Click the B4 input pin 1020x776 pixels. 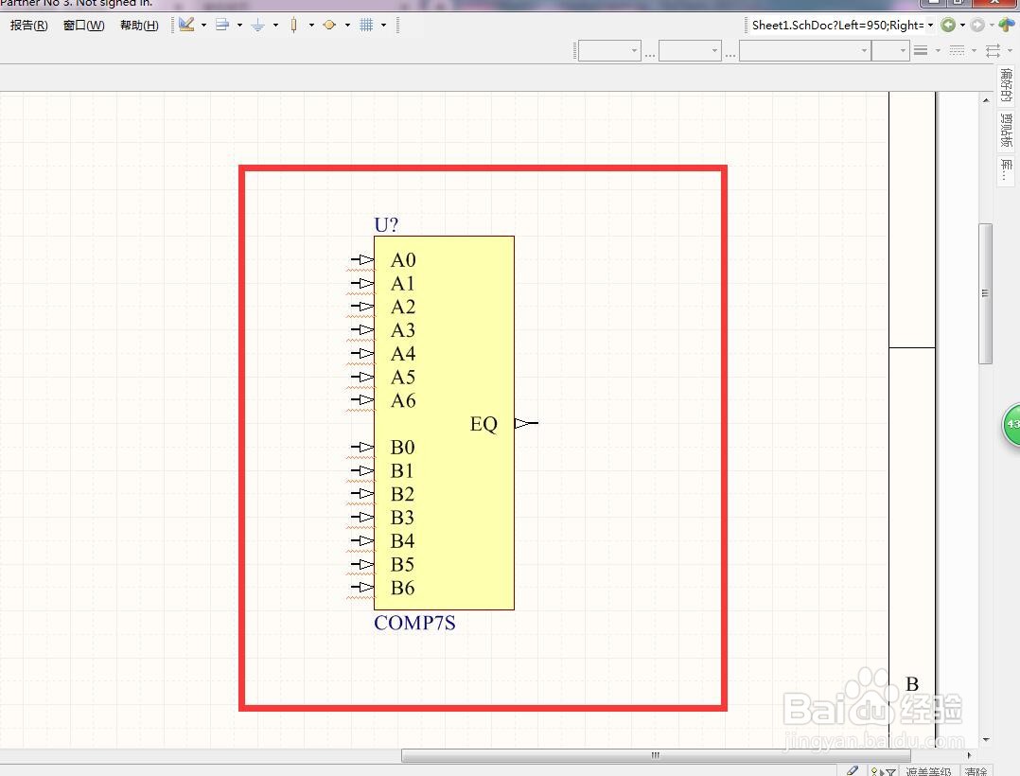[x=362, y=540]
